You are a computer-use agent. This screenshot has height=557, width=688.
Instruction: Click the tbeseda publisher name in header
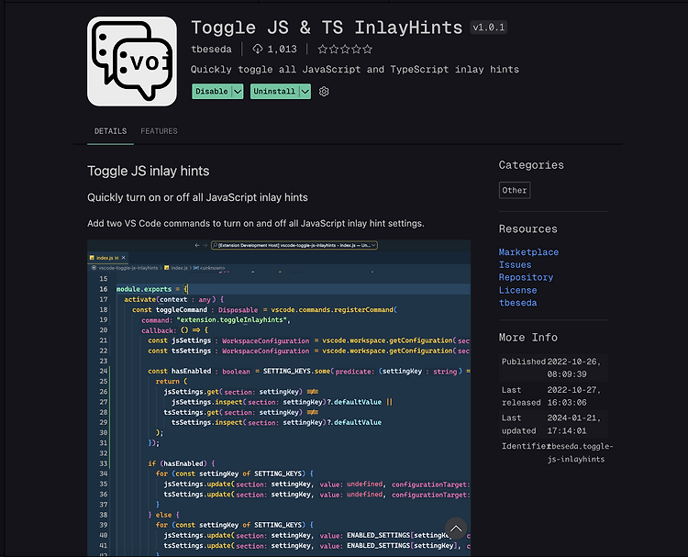(211, 50)
